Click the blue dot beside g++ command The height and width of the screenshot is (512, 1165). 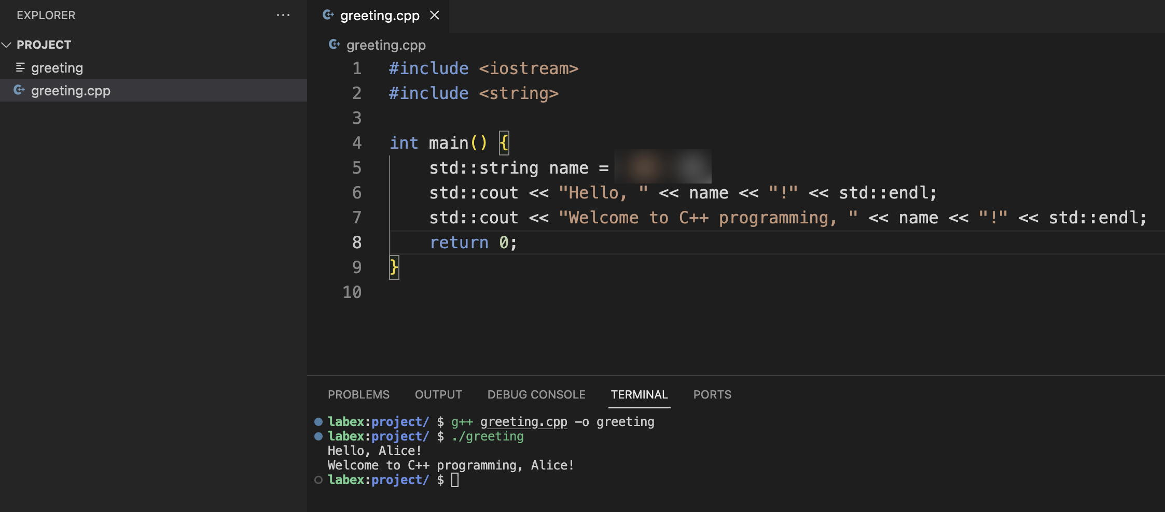[x=318, y=421]
